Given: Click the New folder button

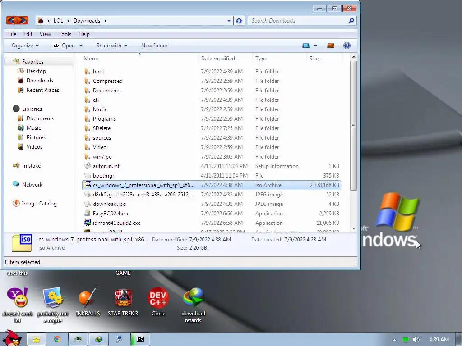Looking at the screenshot, I should pos(154,46).
